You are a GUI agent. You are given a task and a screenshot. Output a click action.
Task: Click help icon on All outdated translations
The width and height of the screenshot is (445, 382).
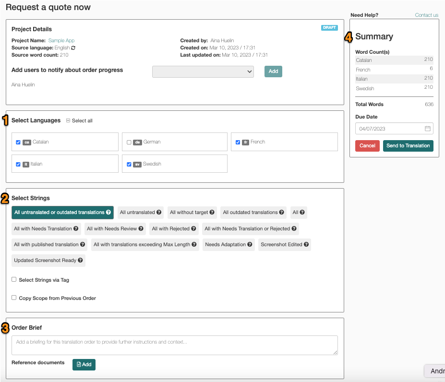(281, 212)
